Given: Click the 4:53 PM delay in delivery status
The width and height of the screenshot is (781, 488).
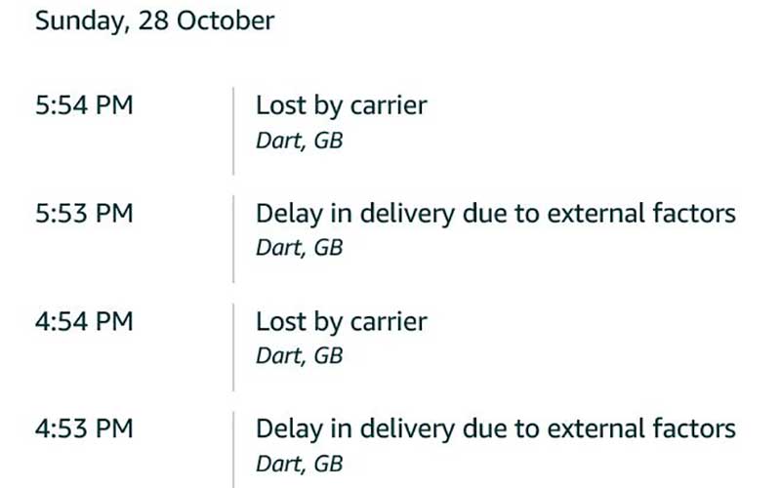Looking at the screenshot, I should pyautogui.click(x=495, y=428).
